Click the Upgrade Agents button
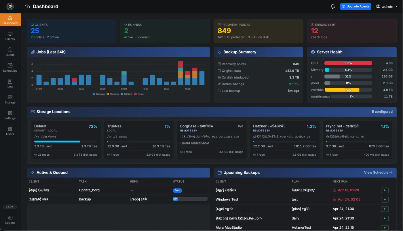This screenshot has height=231, width=403. [356, 6]
